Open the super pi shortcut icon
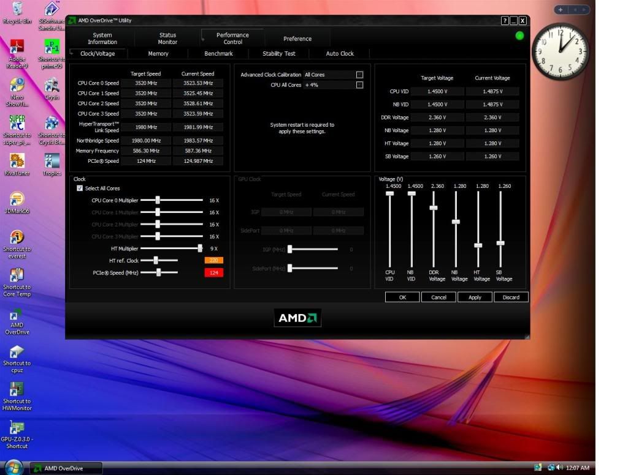The image size is (628, 475). click(17, 130)
